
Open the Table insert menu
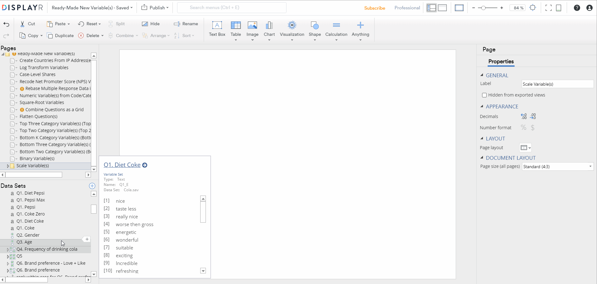(x=236, y=31)
